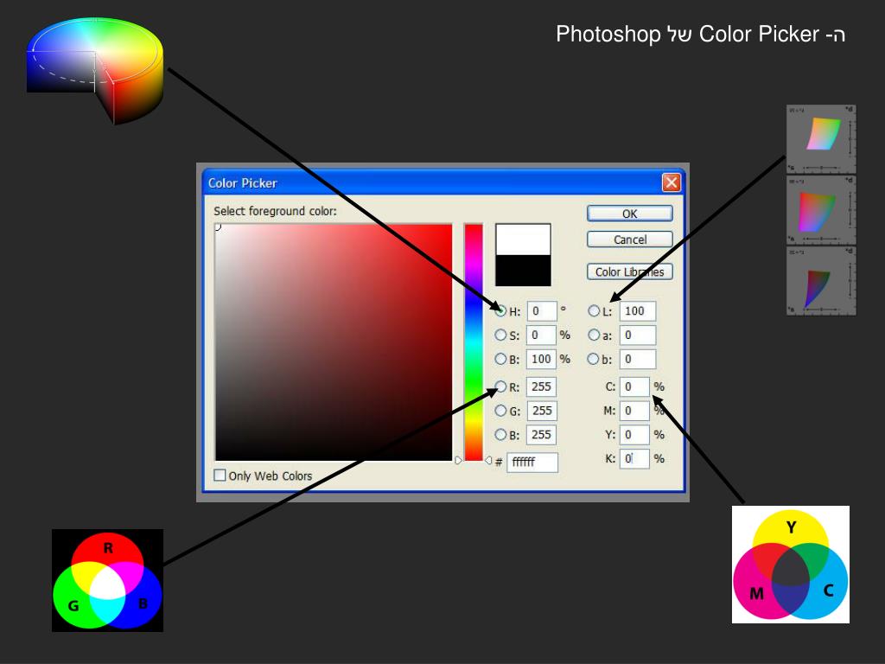Click the L value field showing 100
The width and height of the screenshot is (885, 664).
pyautogui.click(x=638, y=311)
